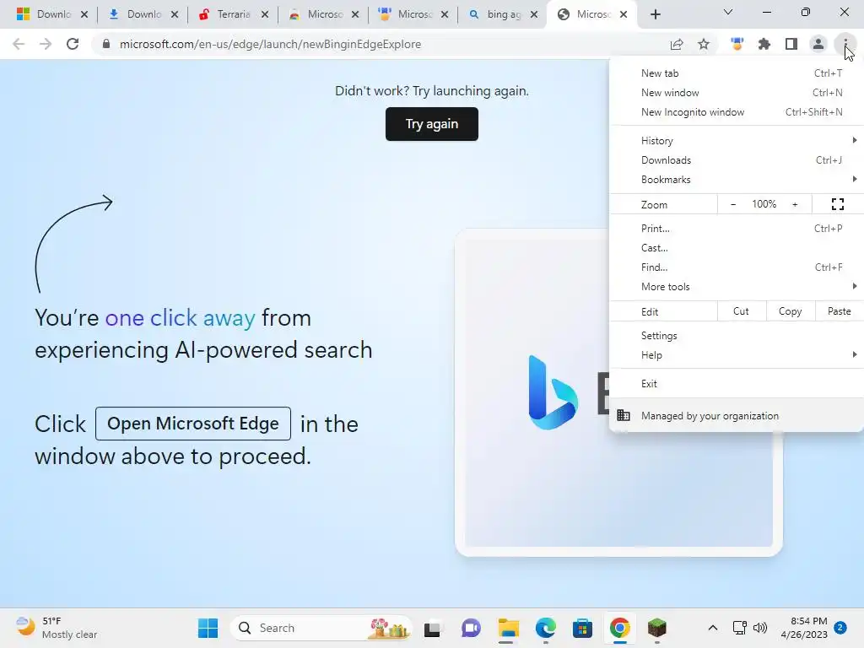Bookmark this page with the star icon
Image resolution: width=864 pixels, height=648 pixels.
pos(704,44)
